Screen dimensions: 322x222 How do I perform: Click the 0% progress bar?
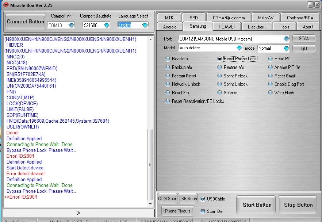point(79,213)
